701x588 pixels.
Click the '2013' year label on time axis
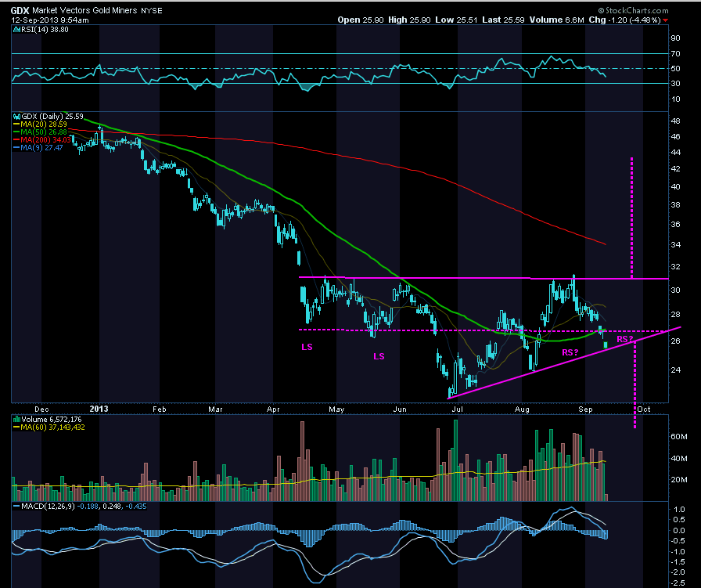point(99,409)
